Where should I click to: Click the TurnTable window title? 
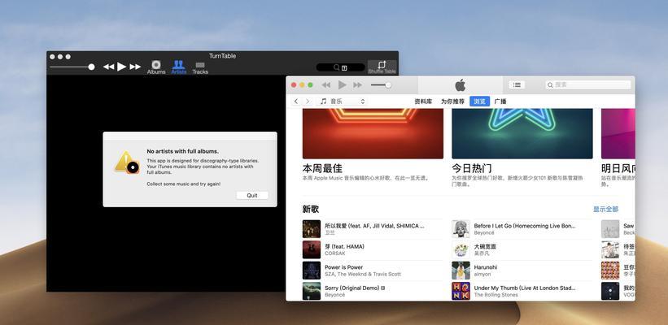[222, 56]
